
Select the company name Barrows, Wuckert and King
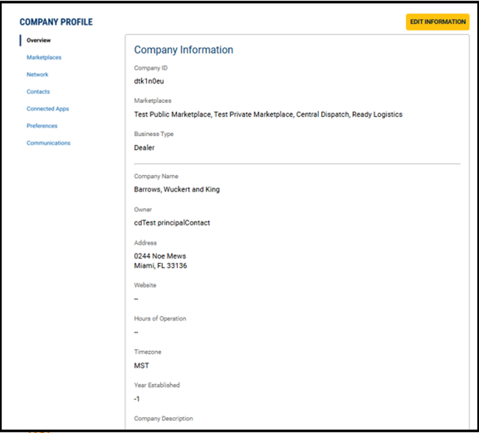tap(177, 189)
